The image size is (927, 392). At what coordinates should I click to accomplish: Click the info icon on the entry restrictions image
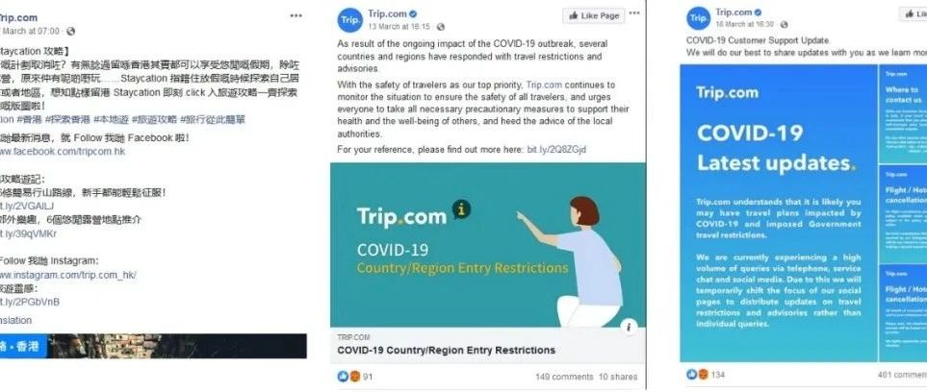630,327
